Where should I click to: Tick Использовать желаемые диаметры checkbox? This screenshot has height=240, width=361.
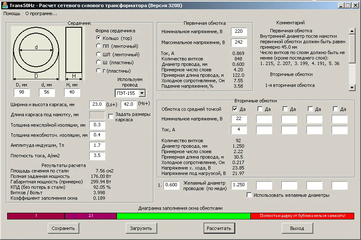point(249,195)
